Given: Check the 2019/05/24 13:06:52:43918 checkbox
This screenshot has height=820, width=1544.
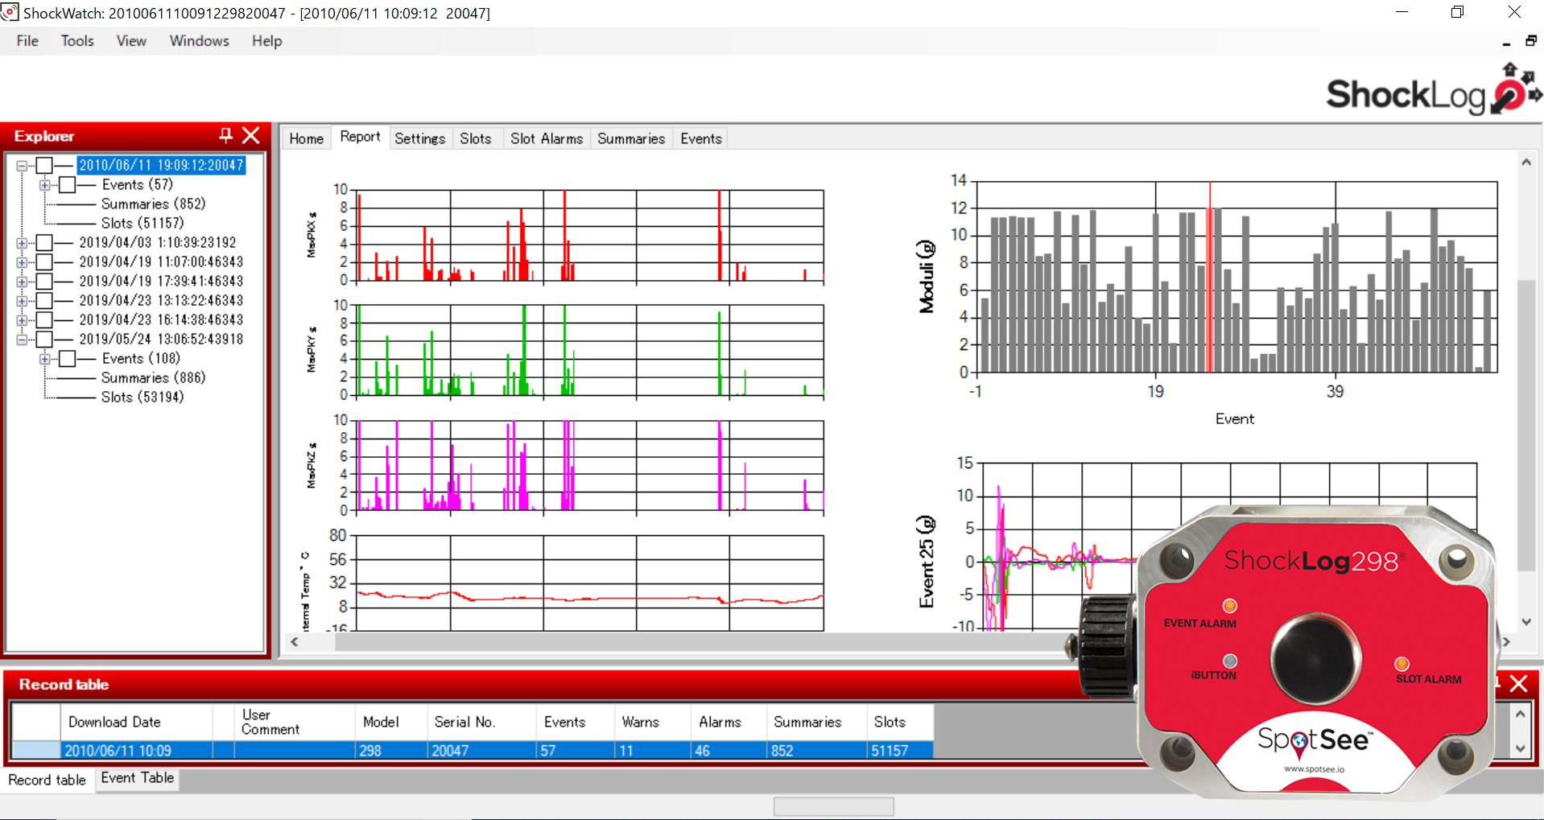Looking at the screenshot, I should 44,339.
